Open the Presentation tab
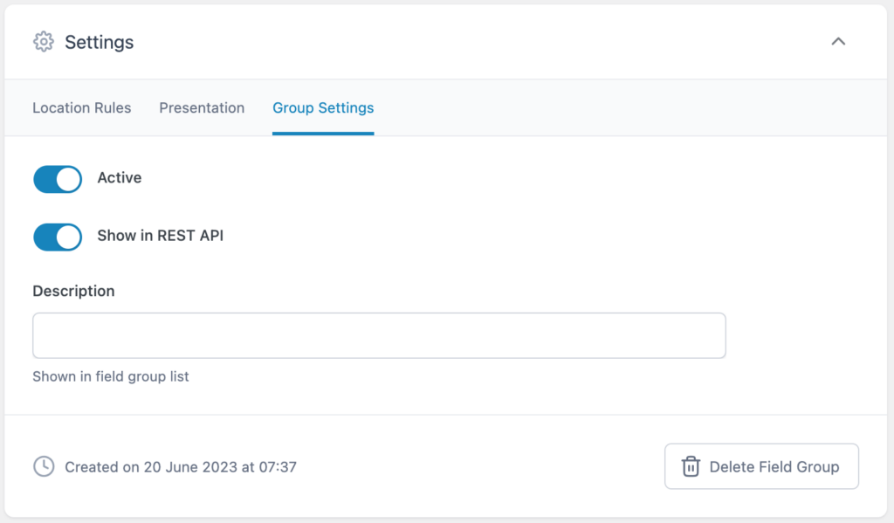 click(202, 107)
